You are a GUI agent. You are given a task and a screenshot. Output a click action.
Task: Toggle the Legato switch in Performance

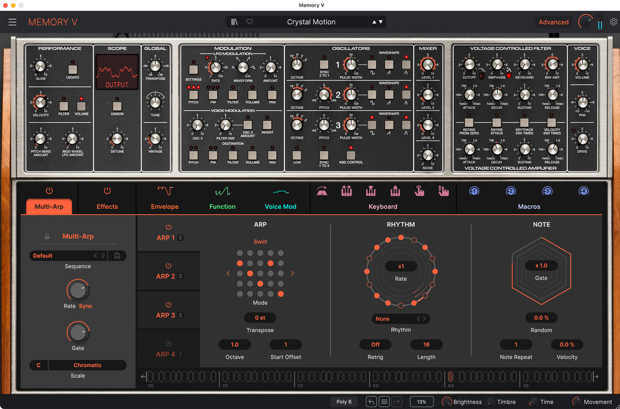pos(73,69)
